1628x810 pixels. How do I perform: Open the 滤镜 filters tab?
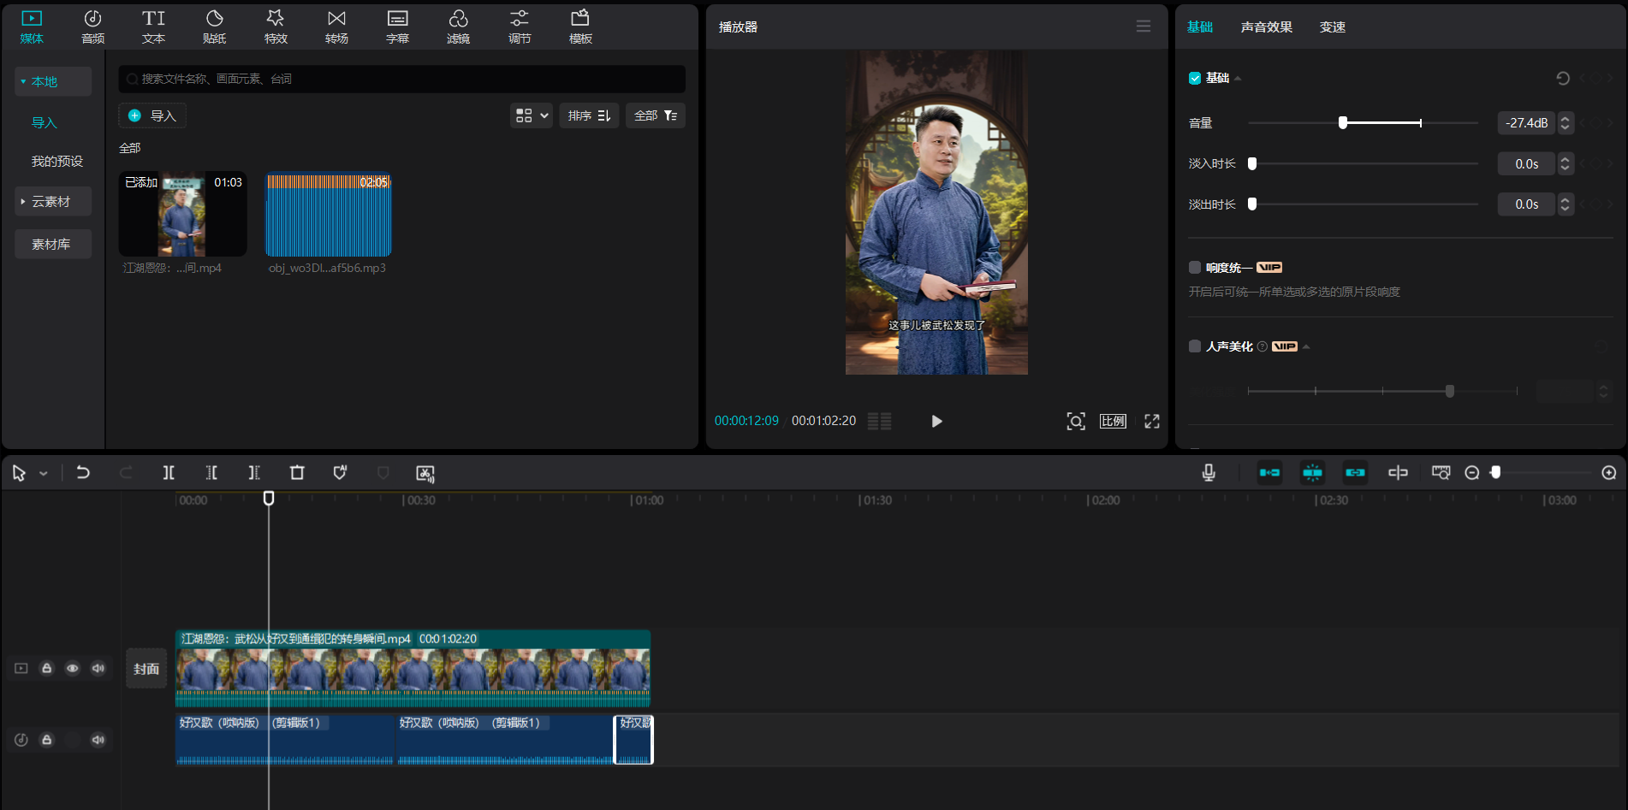tap(458, 27)
